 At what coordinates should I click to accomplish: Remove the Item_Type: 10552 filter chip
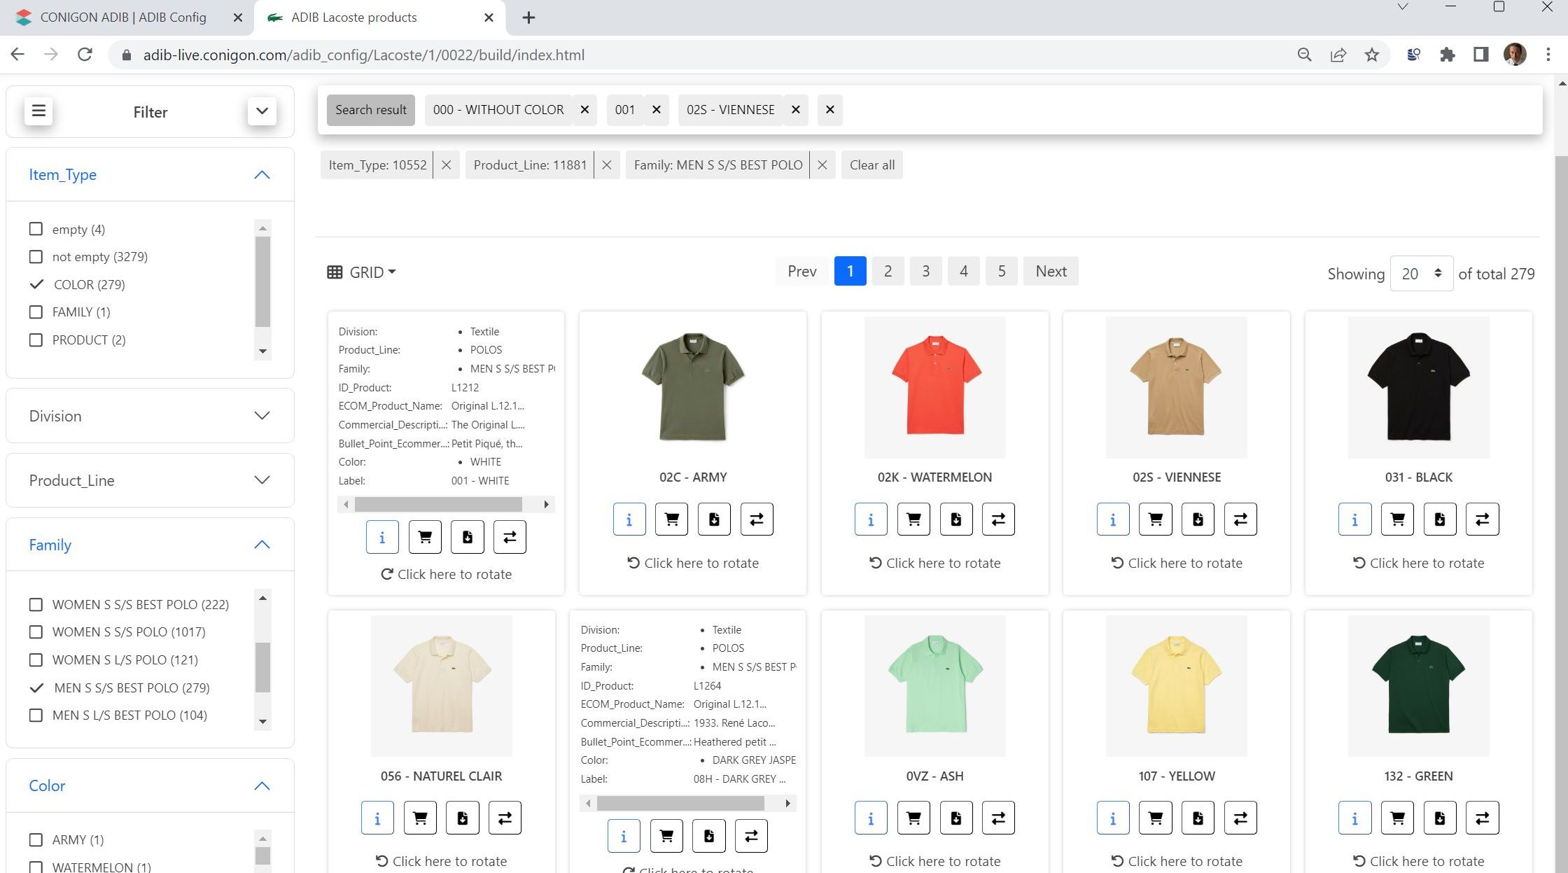[x=446, y=165]
